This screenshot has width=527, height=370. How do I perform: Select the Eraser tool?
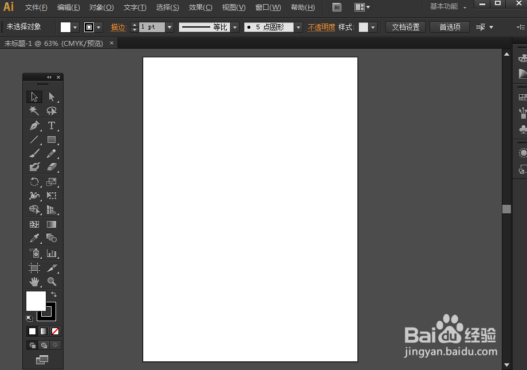pyautogui.click(x=52, y=167)
